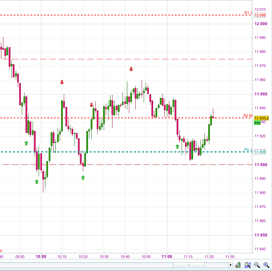The width and height of the screenshot is (272, 271).
Task: Click the 11 909 pivot price tag
Action: click(260, 152)
